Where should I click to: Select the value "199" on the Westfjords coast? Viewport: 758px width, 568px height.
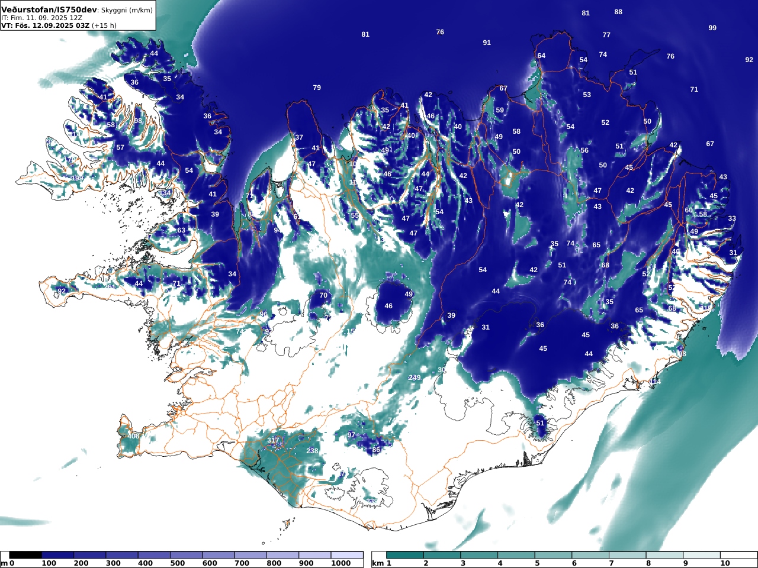coord(76,178)
